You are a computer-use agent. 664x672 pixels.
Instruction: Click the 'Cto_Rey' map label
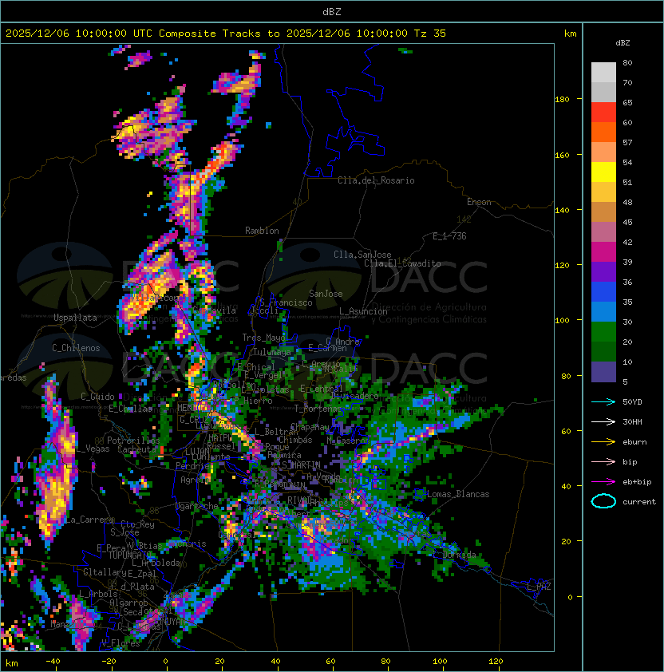[137, 524]
